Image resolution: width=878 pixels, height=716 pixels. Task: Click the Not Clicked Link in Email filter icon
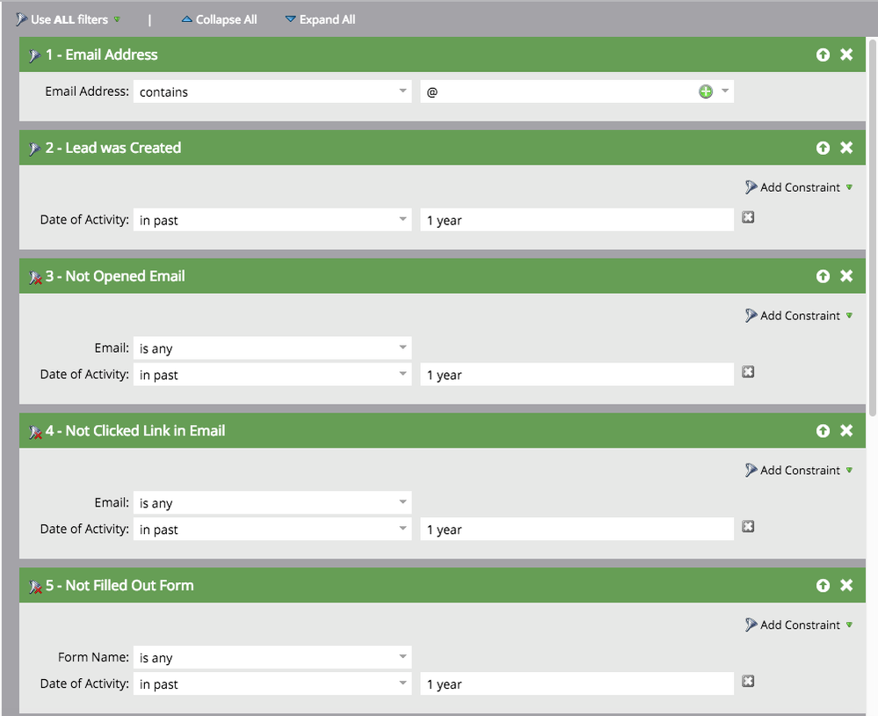35,432
